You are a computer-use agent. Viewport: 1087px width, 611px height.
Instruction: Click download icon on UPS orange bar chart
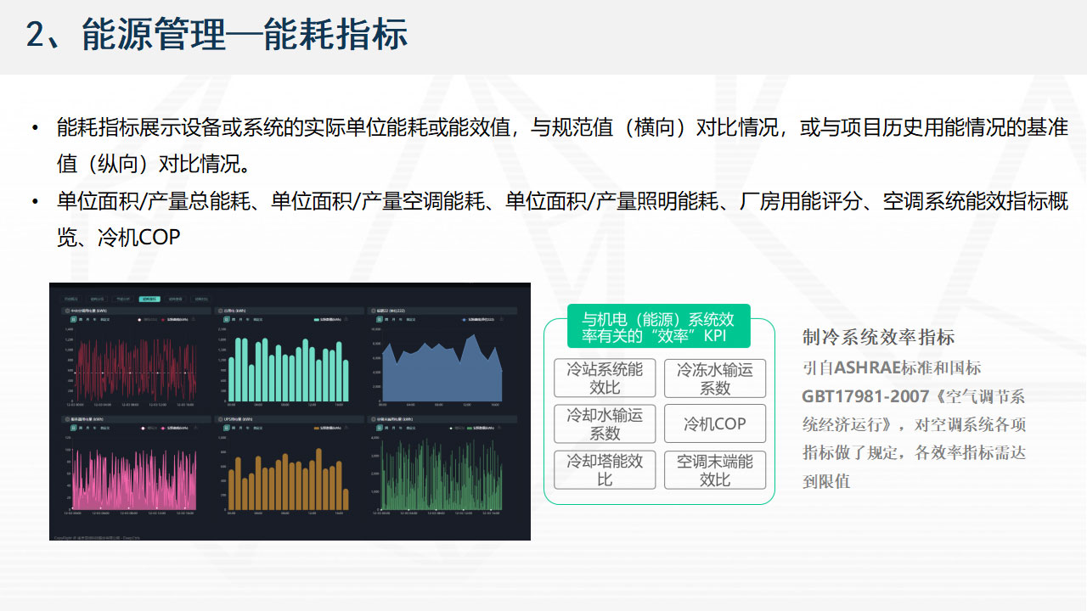point(348,429)
